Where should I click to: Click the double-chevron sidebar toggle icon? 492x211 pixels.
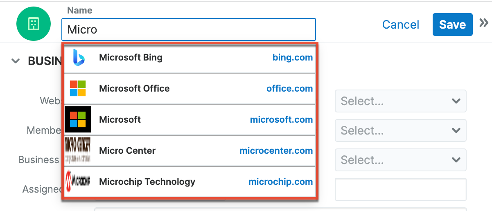tap(484, 22)
